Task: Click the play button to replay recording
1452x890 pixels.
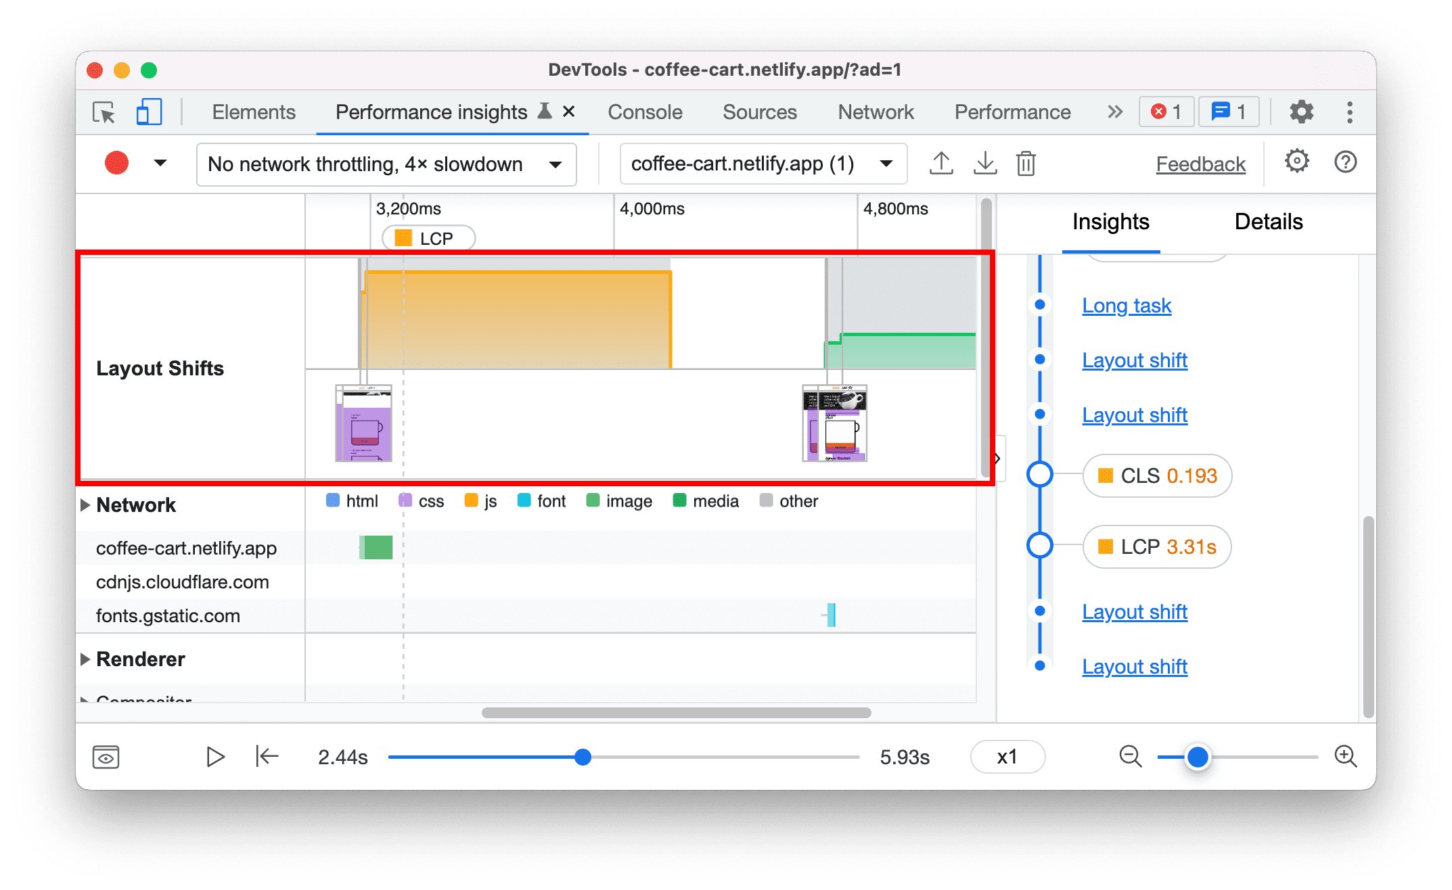Action: click(216, 756)
